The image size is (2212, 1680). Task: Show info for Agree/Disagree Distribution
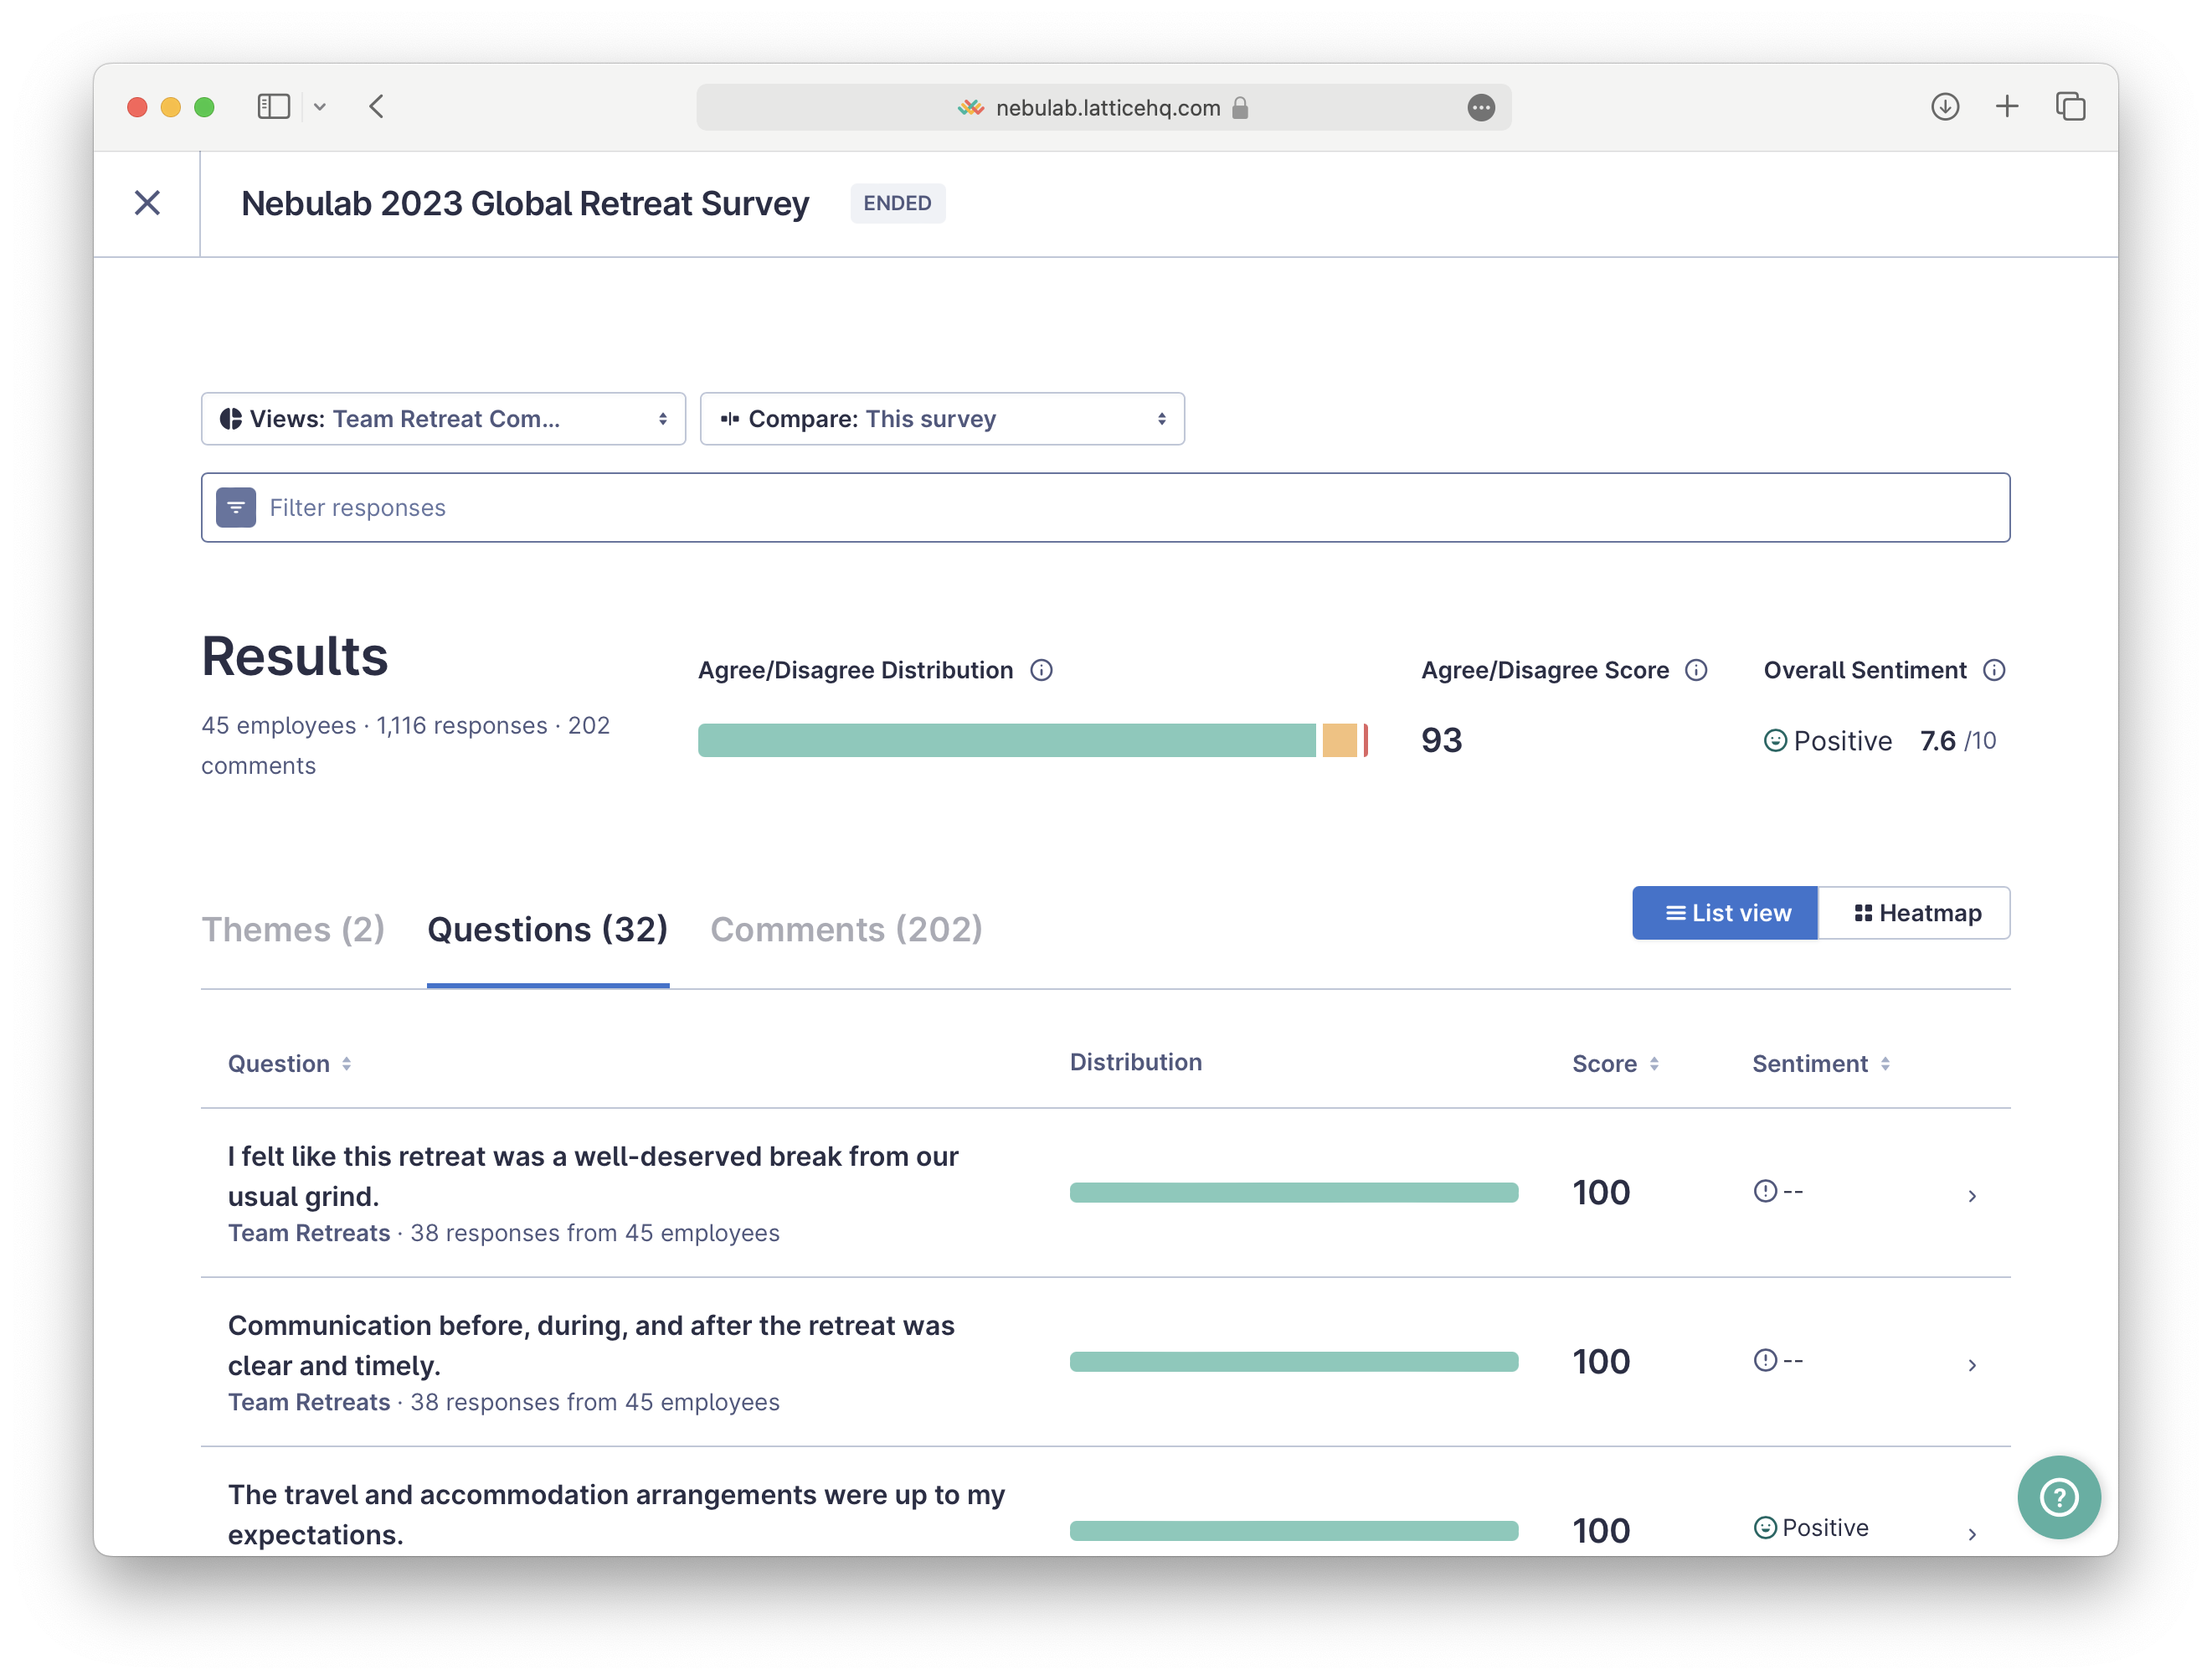(1041, 670)
